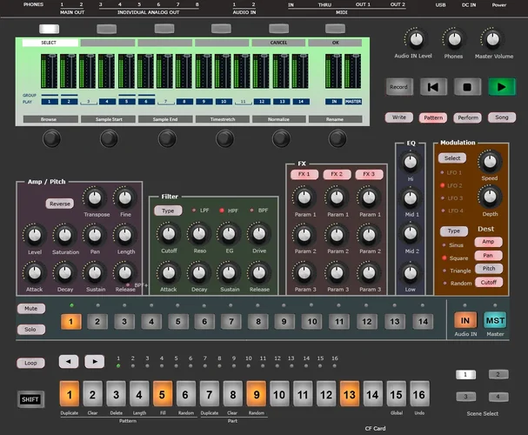Start playback with the green Play button
The image size is (528, 435).
pos(502,87)
